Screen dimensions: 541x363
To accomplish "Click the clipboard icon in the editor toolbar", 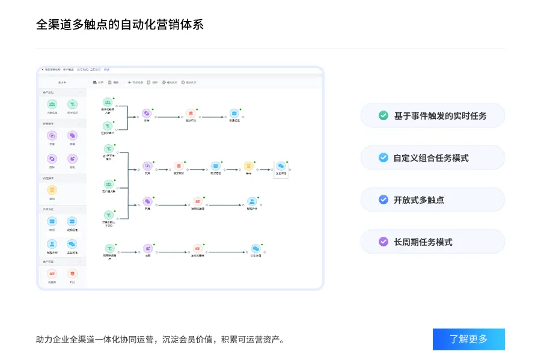I will [110, 82].
